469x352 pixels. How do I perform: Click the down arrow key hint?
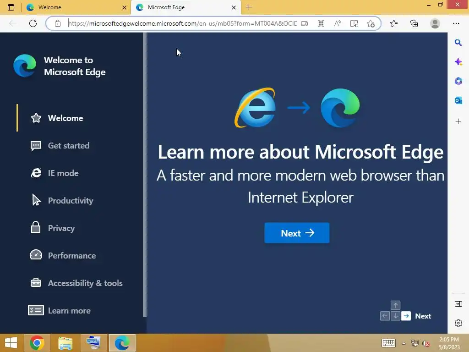pos(395,316)
